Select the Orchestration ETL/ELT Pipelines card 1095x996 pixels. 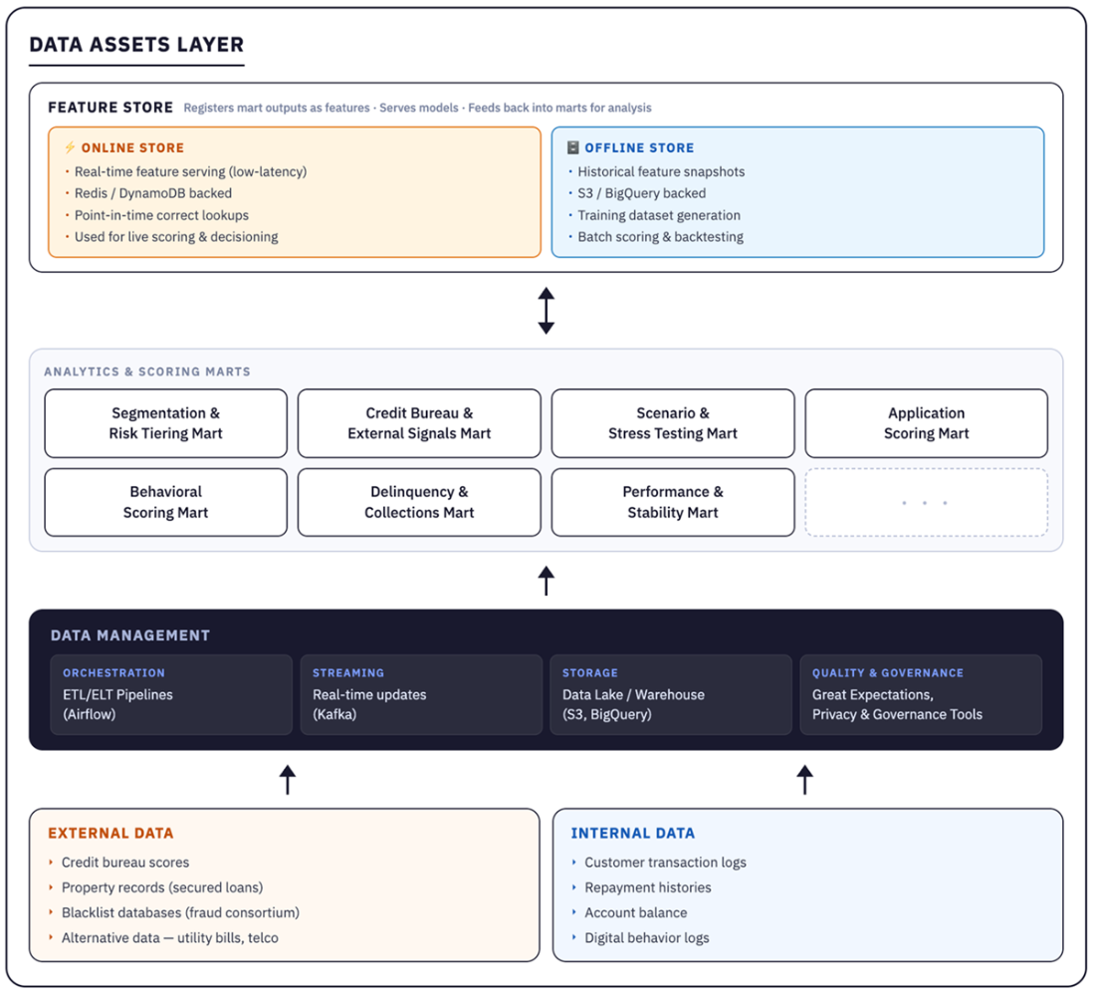(171, 694)
